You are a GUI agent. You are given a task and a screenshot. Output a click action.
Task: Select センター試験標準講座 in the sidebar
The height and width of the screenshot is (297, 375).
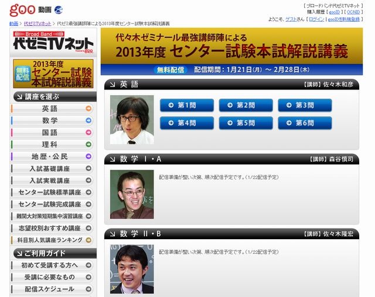point(52,192)
